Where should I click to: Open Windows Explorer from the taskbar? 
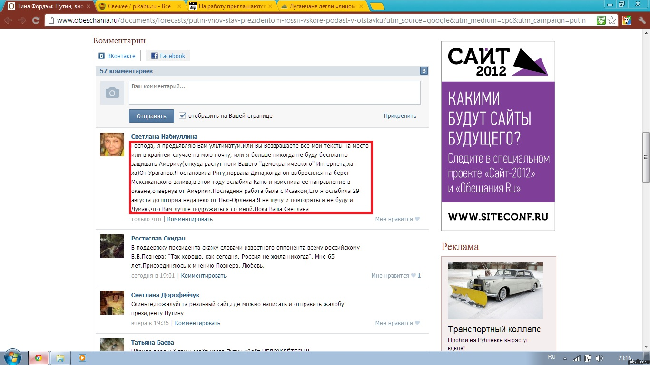point(60,358)
